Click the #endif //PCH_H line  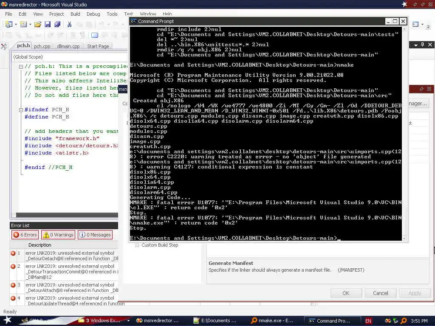[48, 167]
